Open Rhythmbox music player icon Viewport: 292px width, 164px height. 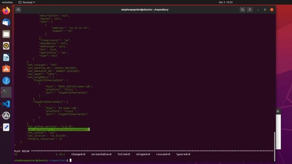coord(6,46)
